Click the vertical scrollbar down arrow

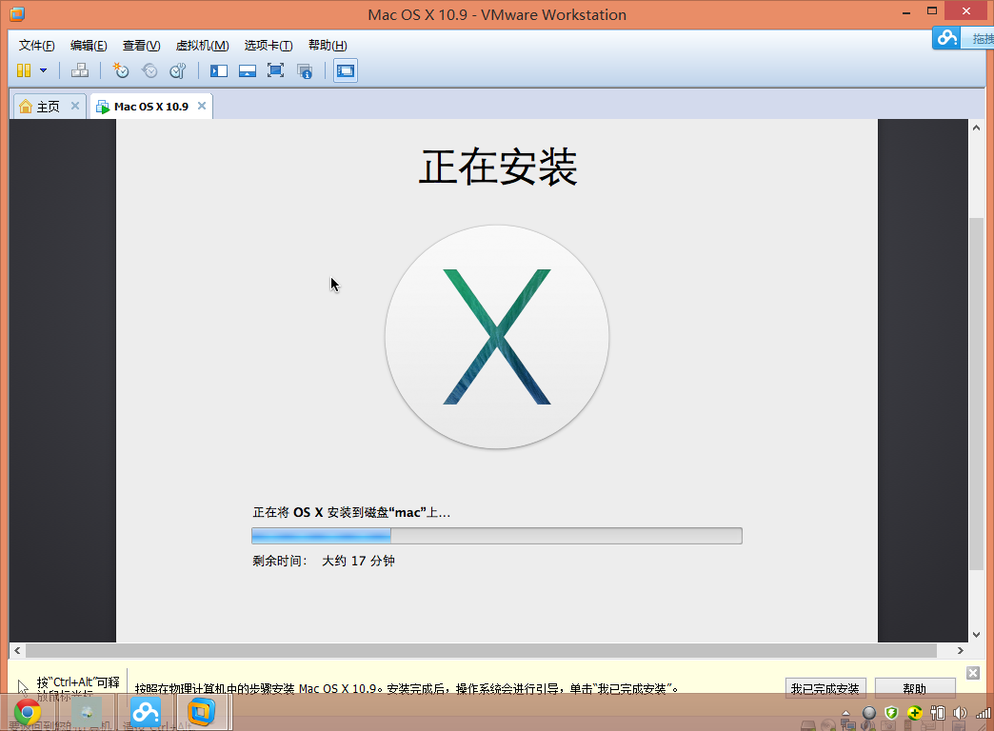[x=976, y=635]
